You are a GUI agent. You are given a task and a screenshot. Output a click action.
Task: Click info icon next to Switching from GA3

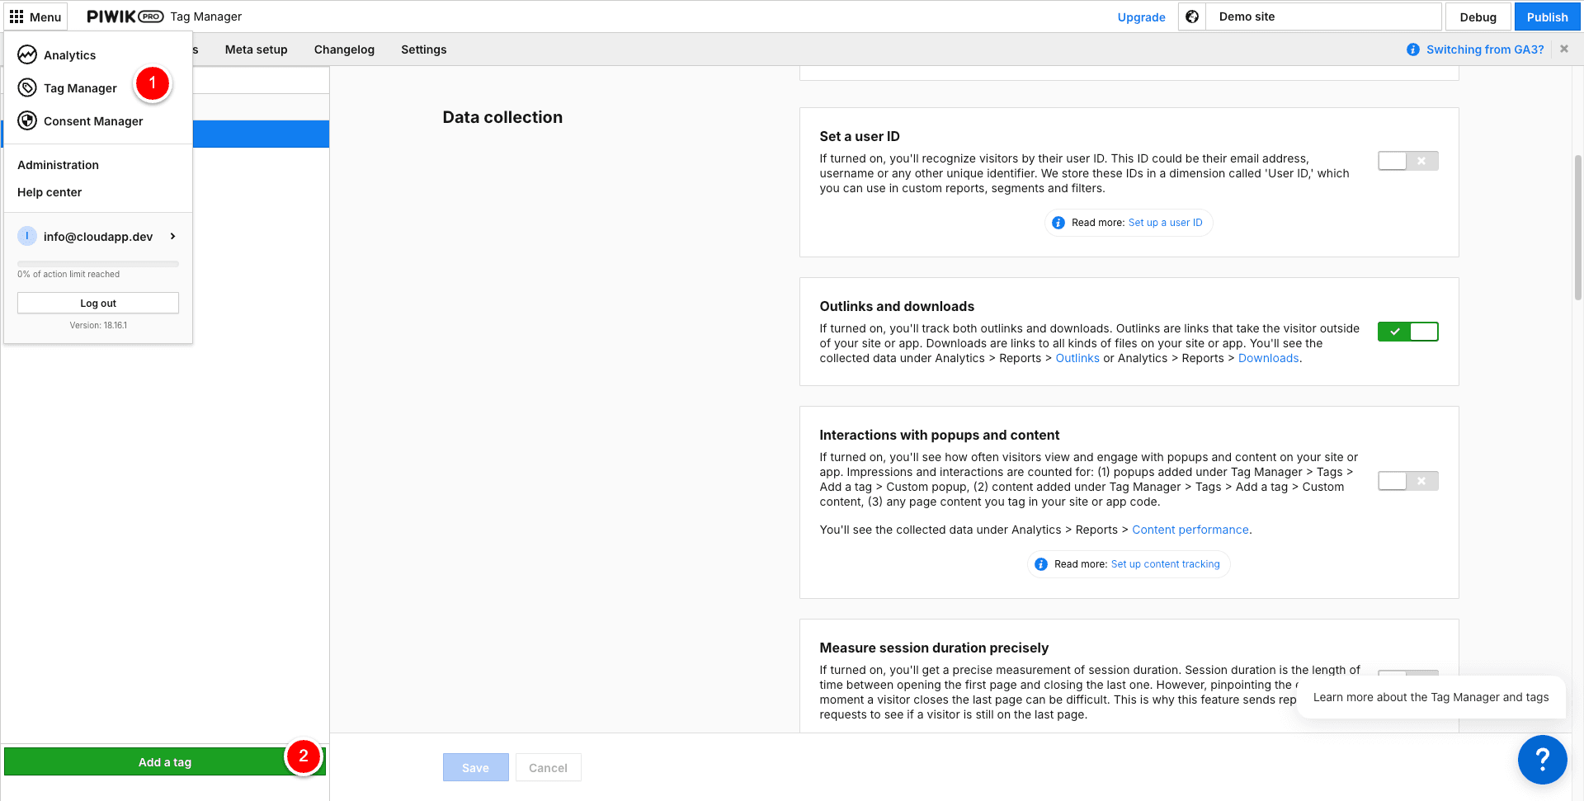pos(1412,49)
